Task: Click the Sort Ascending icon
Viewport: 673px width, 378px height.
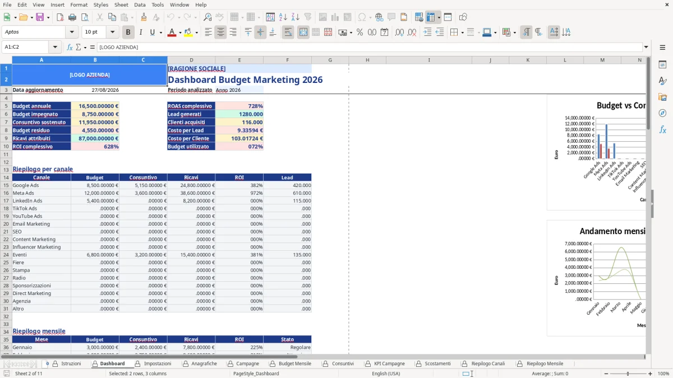Action: [283, 17]
